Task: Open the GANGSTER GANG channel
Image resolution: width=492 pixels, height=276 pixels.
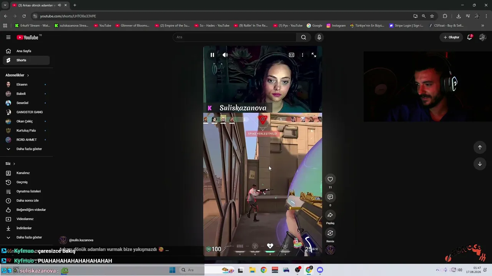Action: 26,112
